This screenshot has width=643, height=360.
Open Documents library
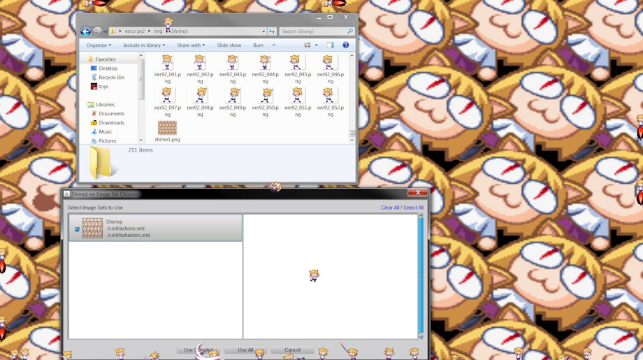click(111, 113)
